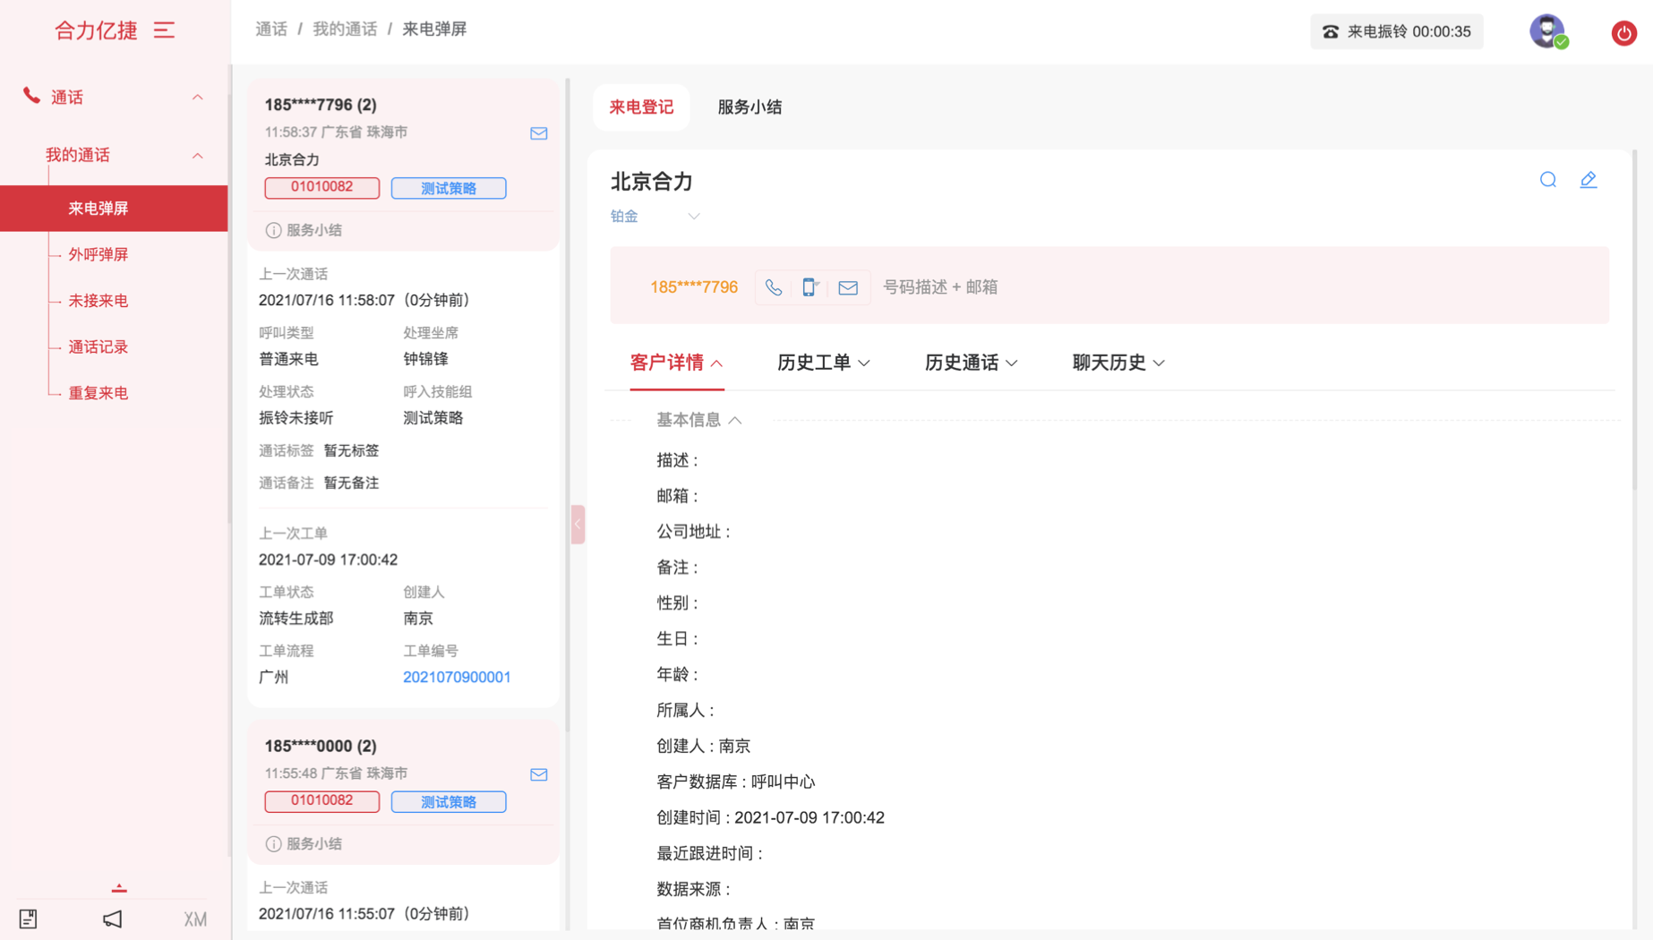Image resolution: width=1653 pixels, height=940 pixels.
Task: Open 未接来电 in the sidebar menu
Action: [98, 301]
